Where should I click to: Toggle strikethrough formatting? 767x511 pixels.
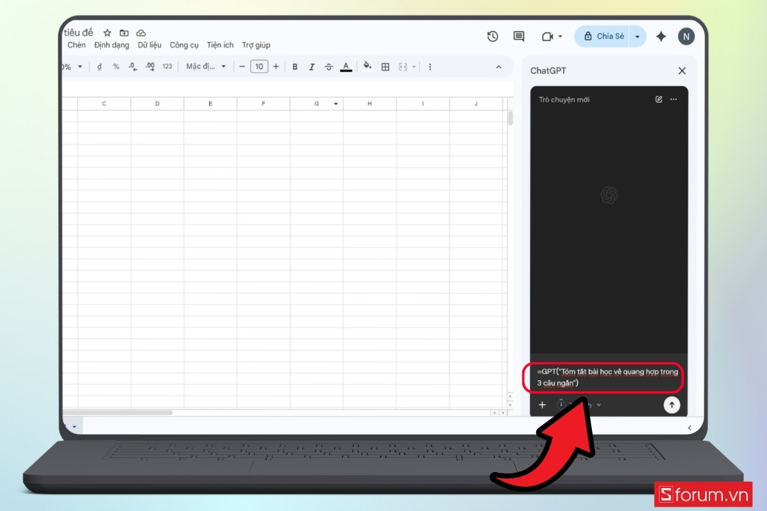[329, 66]
